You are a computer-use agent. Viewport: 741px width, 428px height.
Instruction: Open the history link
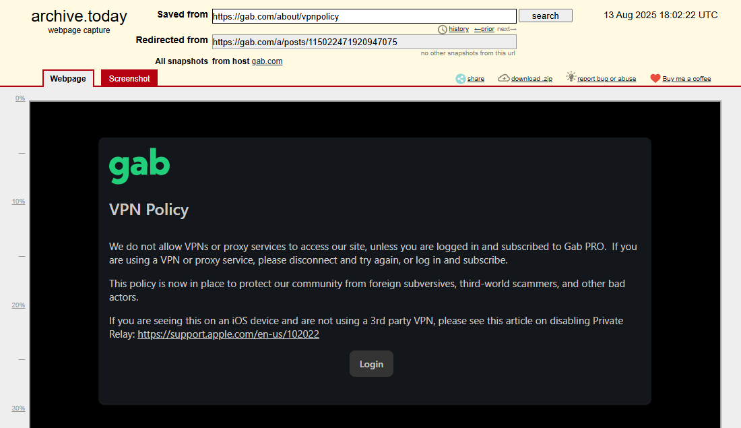[x=458, y=29]
